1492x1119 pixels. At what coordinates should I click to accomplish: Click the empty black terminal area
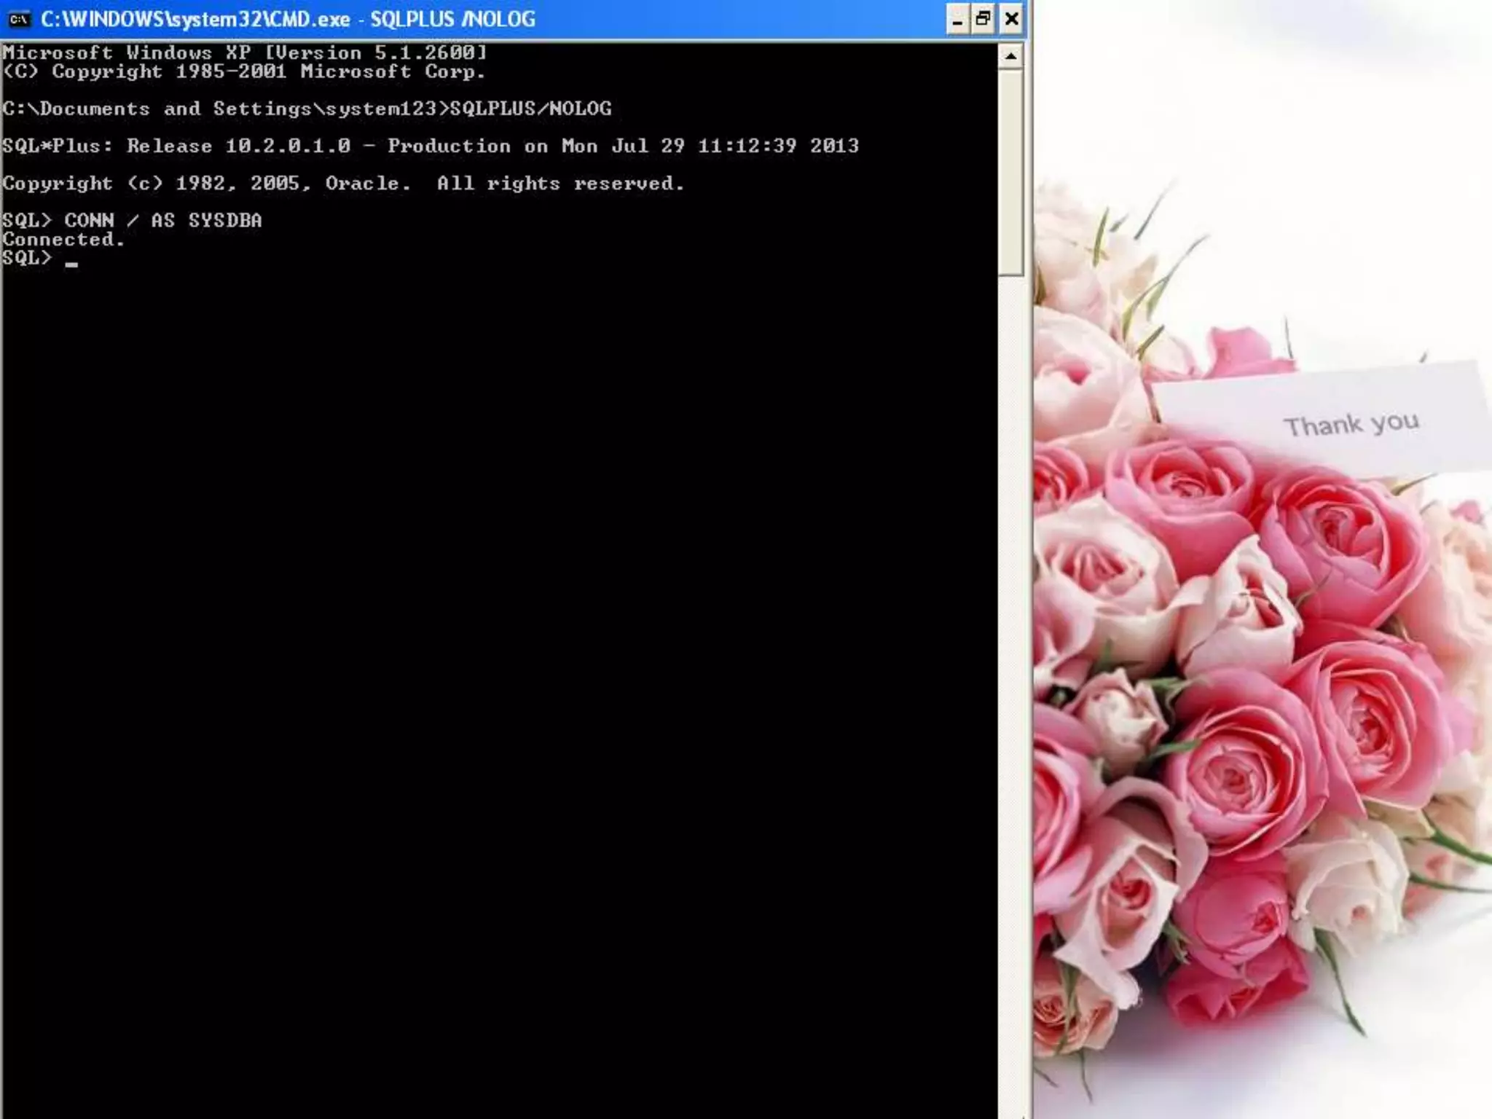[x=495, y=656]
